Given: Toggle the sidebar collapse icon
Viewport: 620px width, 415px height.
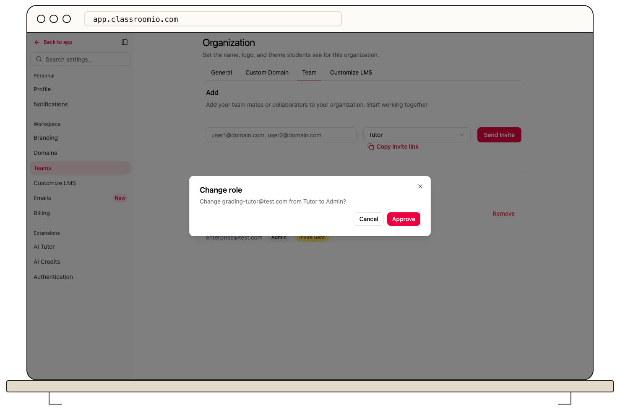Looking at the screenshot, I should (x=125, y=42).
